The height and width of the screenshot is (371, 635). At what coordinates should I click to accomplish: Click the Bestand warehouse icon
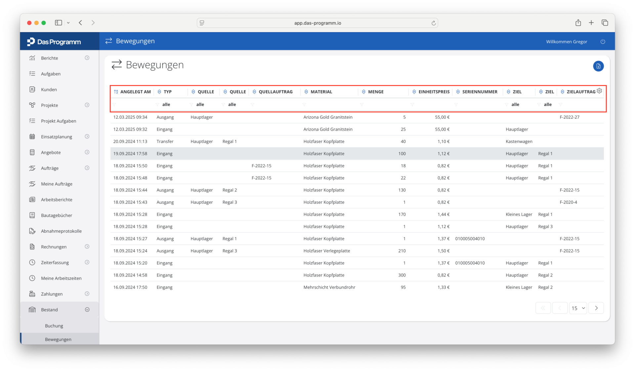(32, 310)
